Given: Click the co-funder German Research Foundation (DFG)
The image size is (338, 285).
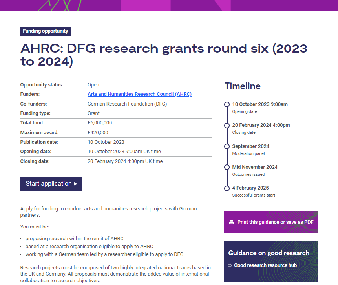Looking at the screenshot, I should coord(127,104).
